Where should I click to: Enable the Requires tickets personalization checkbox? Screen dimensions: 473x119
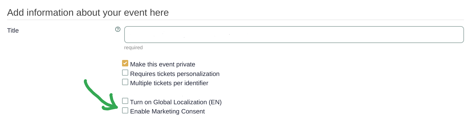(x=125, y=73)
